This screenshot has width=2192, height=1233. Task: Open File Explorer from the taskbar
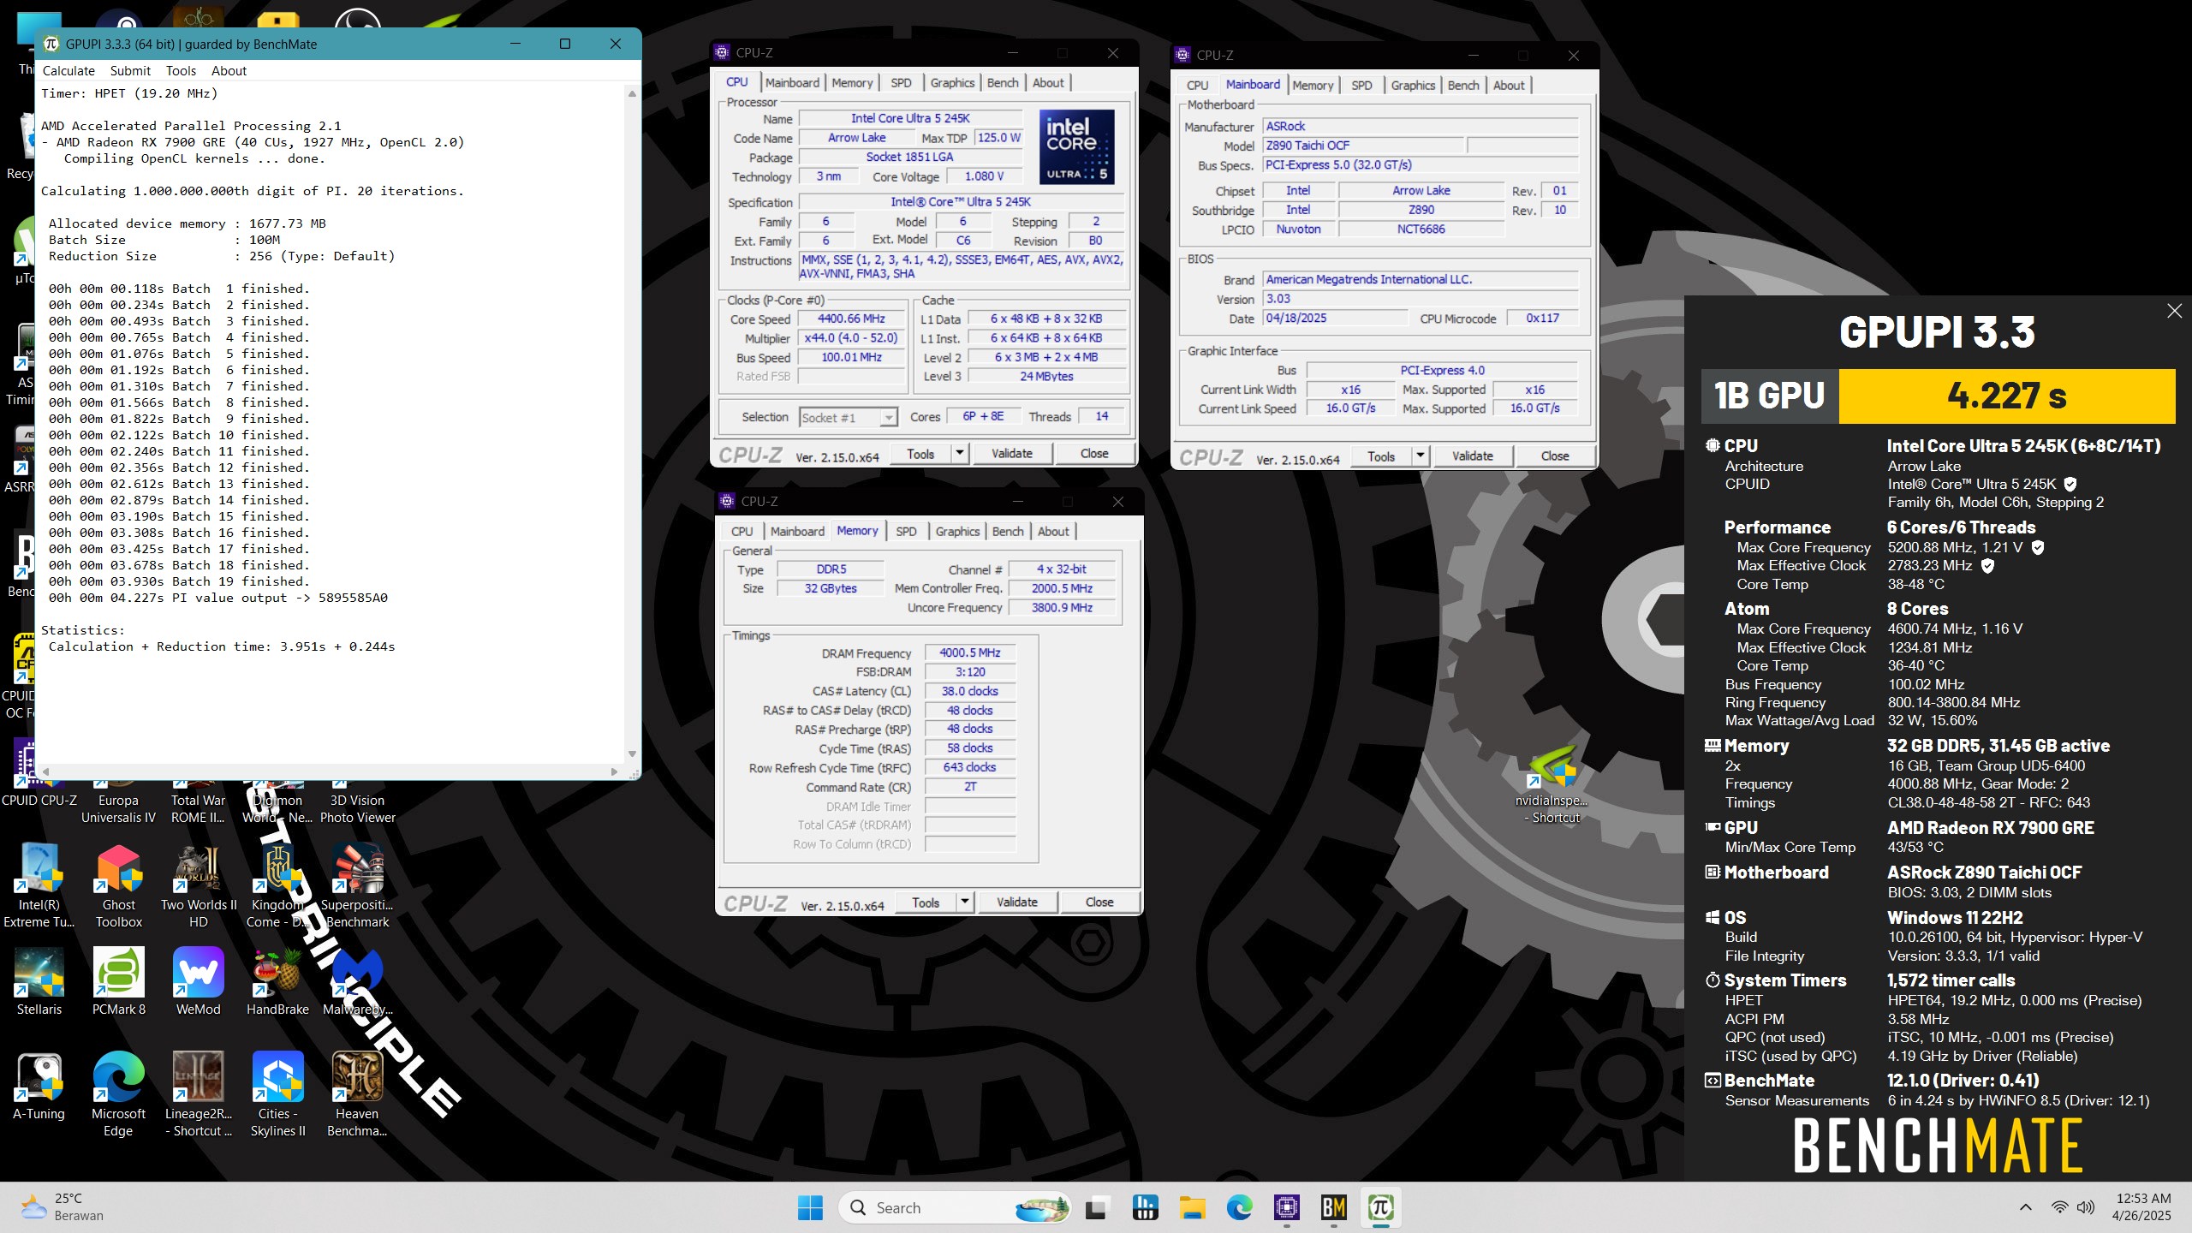tap(1192, 1208)
